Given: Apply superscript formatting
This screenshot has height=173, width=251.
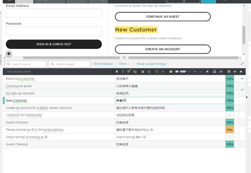Looking at the screenshot, I should click(x=128, y=72).
